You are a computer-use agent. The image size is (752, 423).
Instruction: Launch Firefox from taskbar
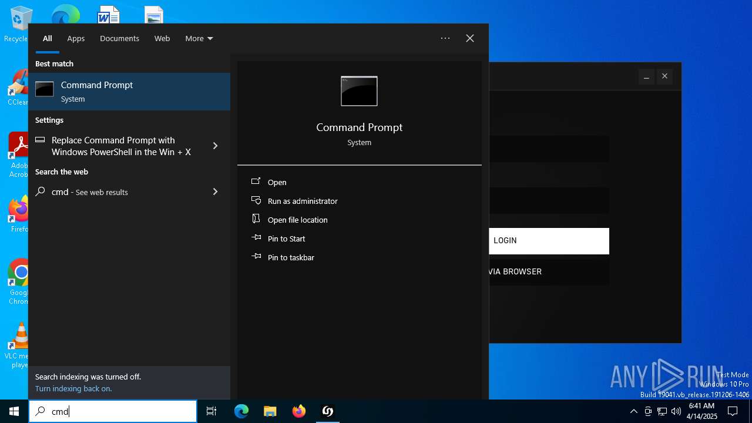(299, 411)
